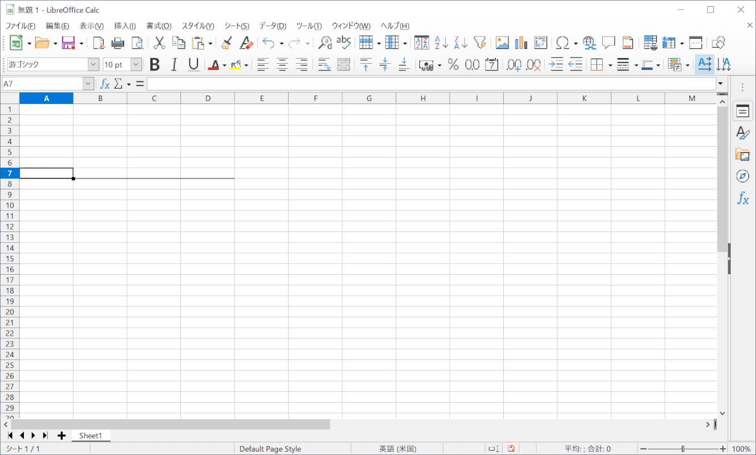Toggle Bold formatting
This screenshot has height=455, width=756.
[x=155, y=65]
